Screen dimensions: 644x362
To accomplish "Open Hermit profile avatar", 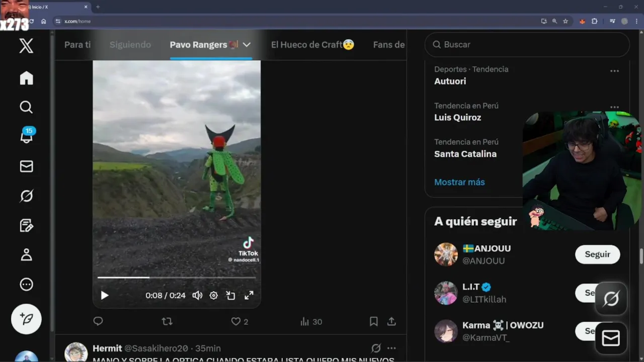I will click(76, 352).
